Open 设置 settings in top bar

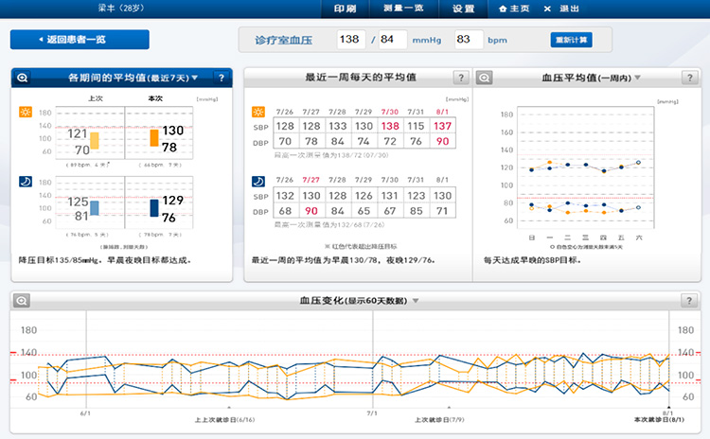coord(463,9)
